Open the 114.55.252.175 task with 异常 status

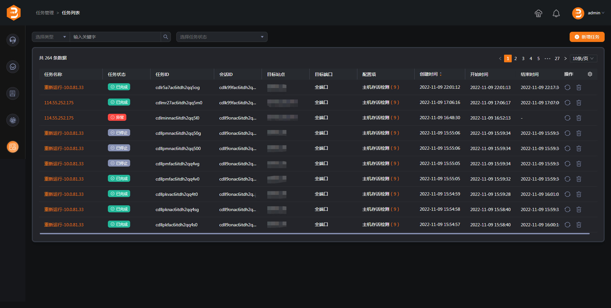[59, 118]
